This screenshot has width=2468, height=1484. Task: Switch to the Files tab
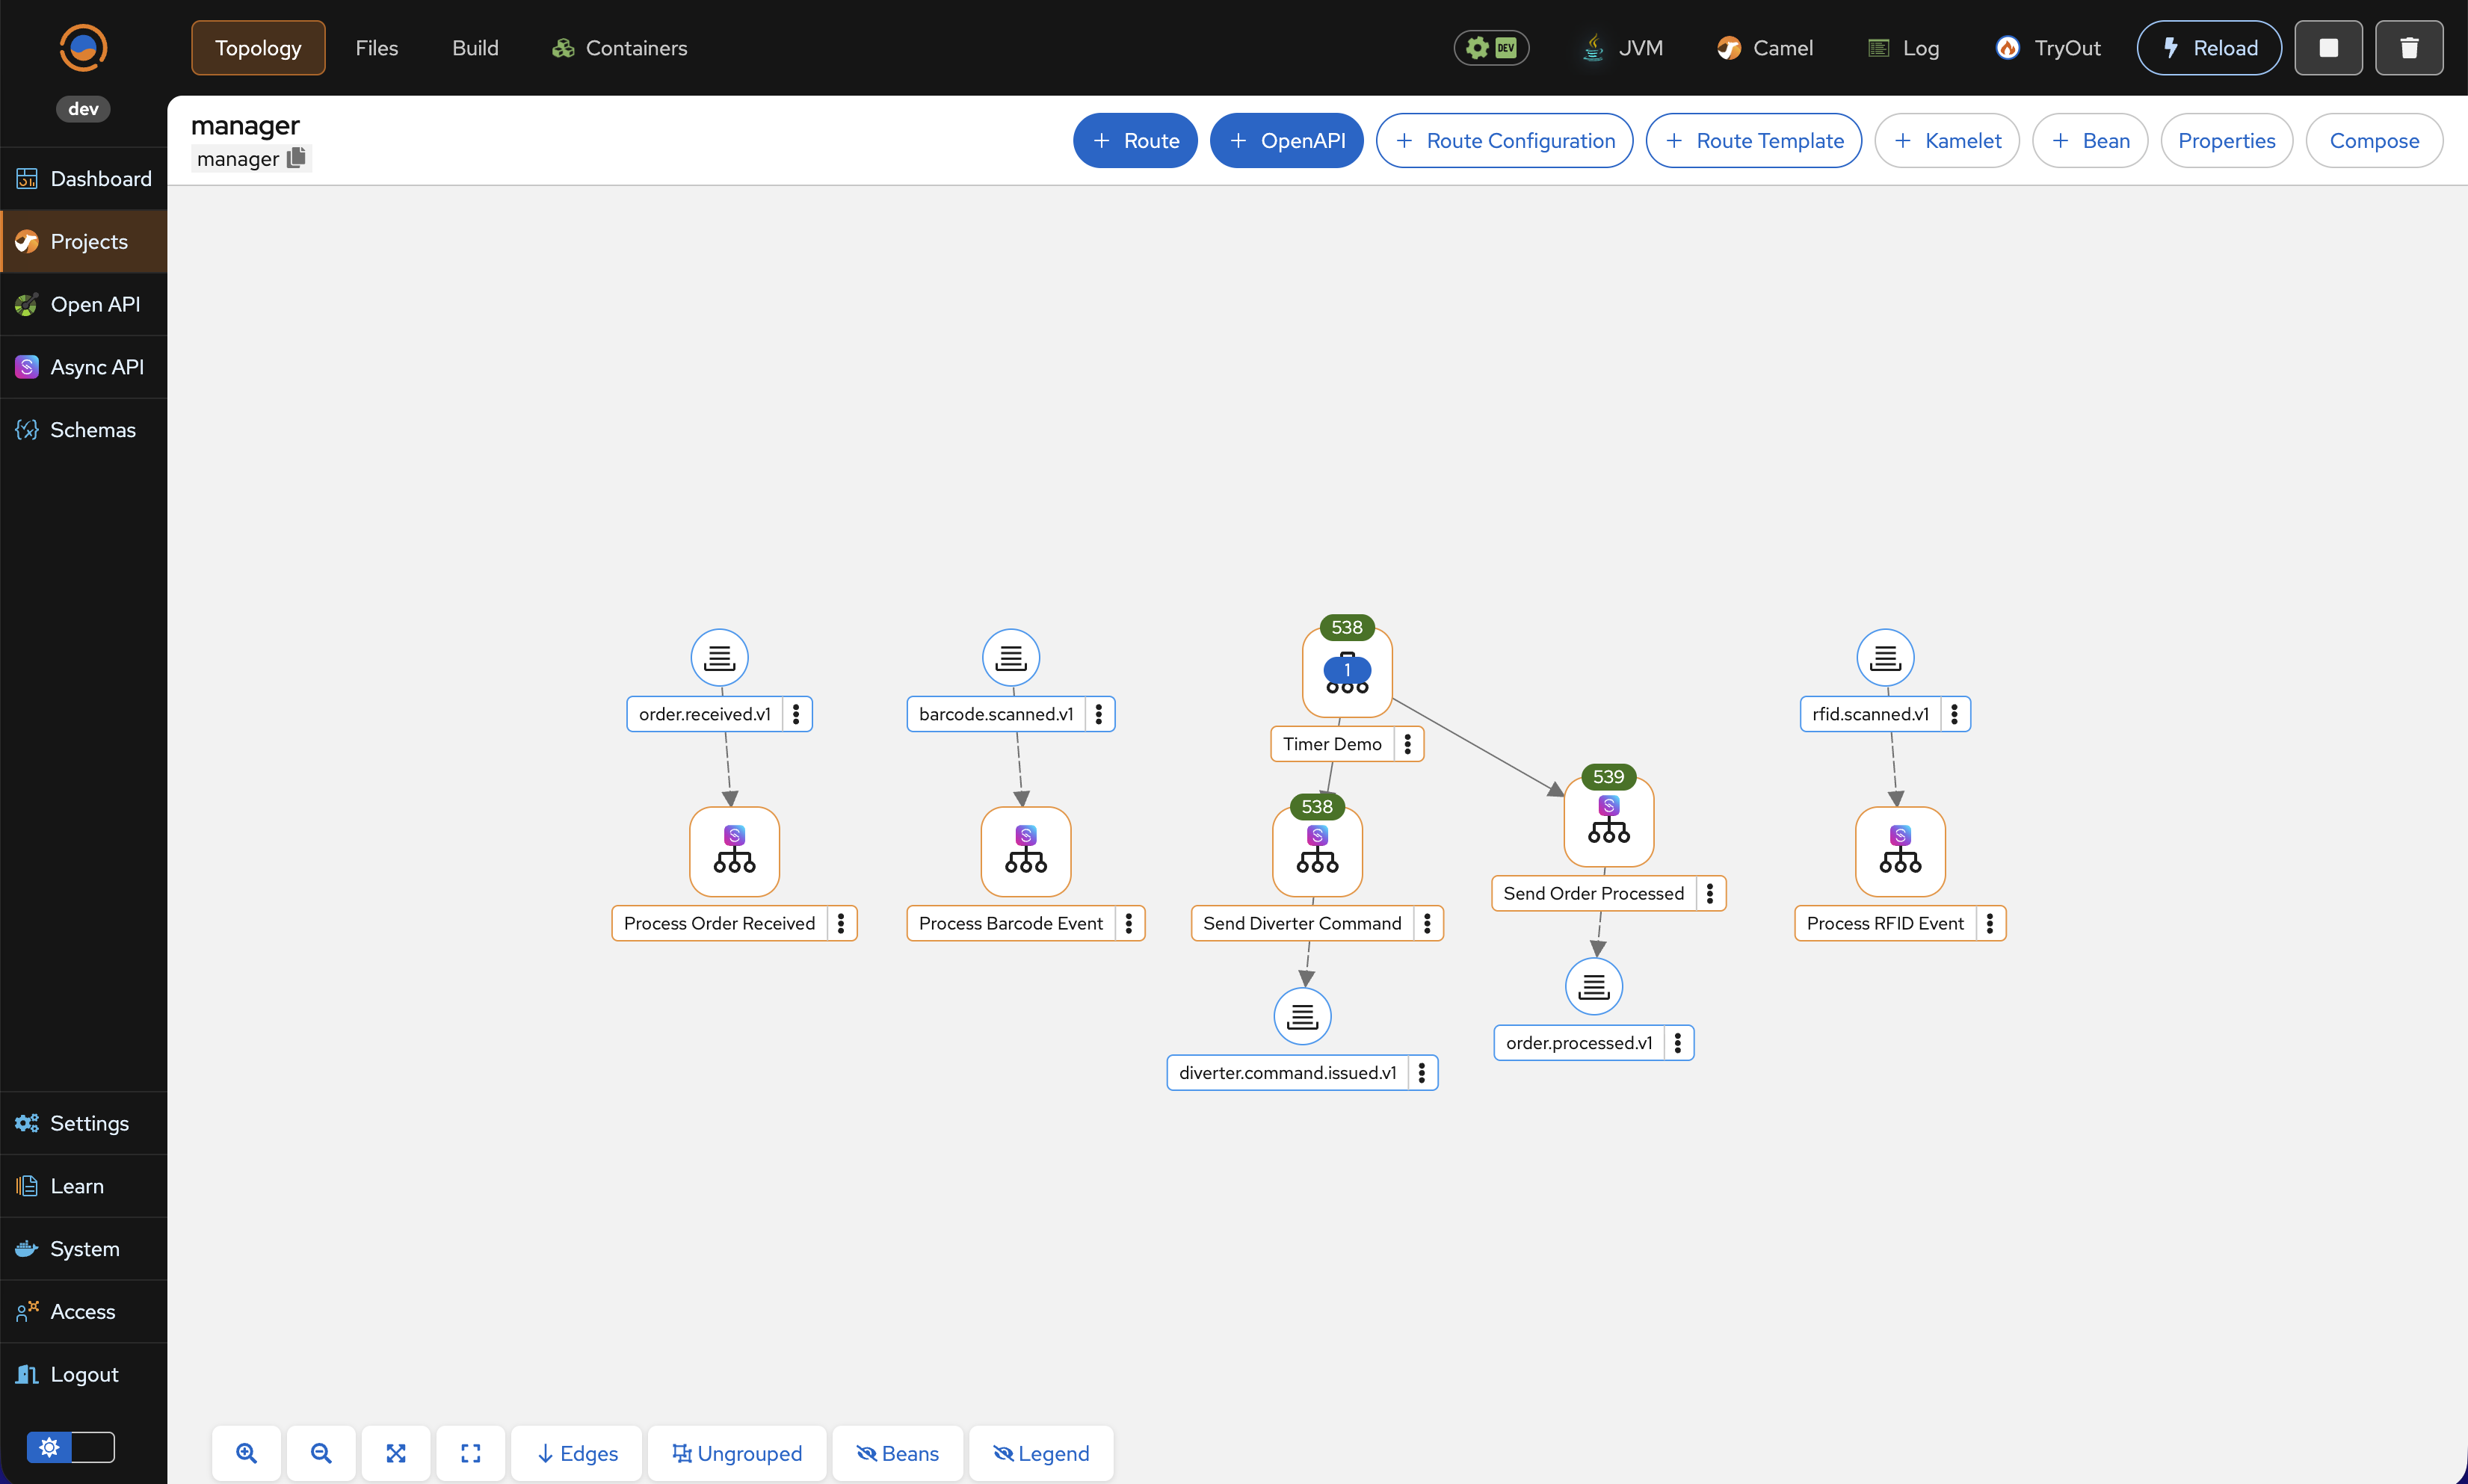(376, 48)
